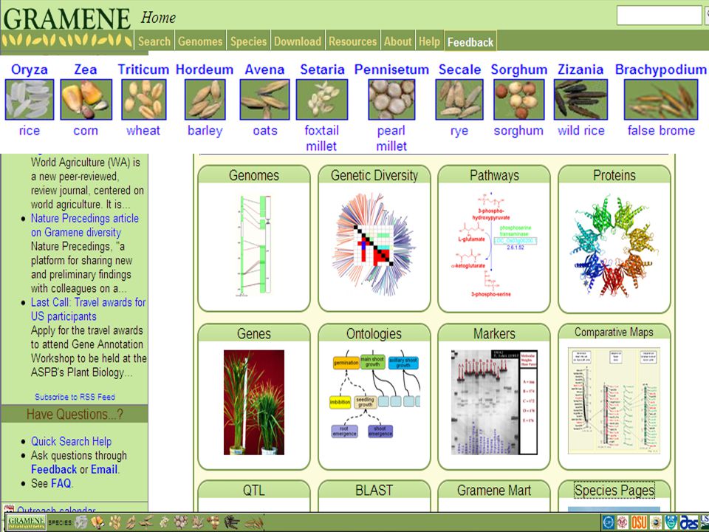The width and height of the screenshot is (709, 532).
Task: Click the Email link under Have Questions
Action: pos(104,469)
